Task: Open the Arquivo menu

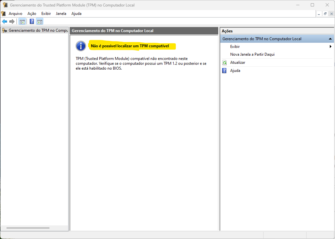Action: pyautogui.click(x=16, y=14)
